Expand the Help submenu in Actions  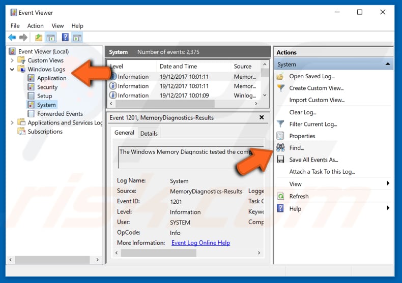(x=388, y=208)
